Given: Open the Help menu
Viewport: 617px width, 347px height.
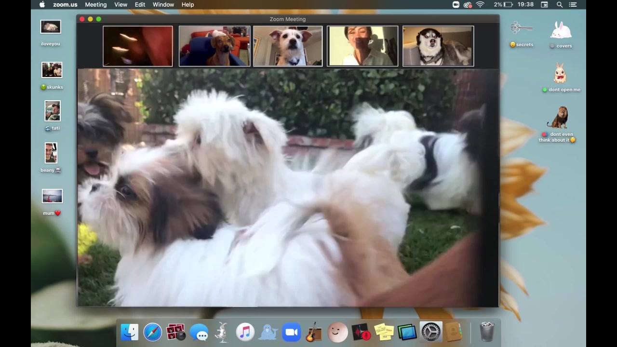Looking at the screenshot, I should pyautogui.click(x=188, y=4).
